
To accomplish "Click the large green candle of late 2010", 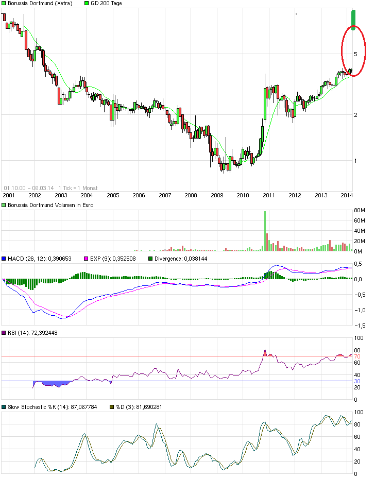I will tap(265, 104).
